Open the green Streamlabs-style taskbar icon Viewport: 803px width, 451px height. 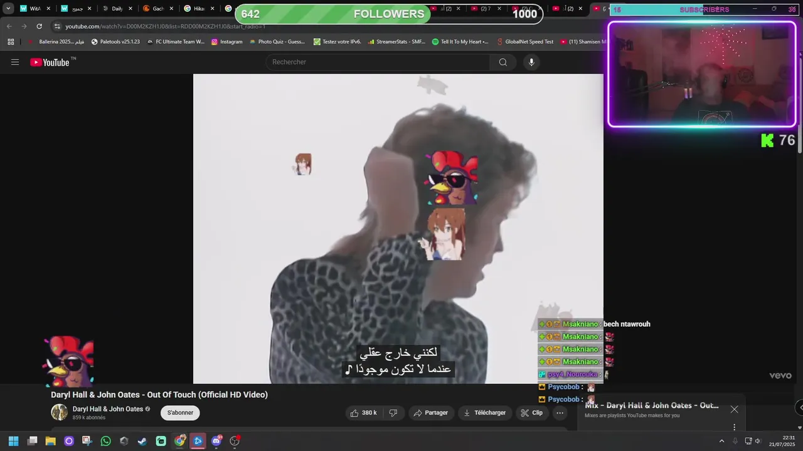click(161, 441)
